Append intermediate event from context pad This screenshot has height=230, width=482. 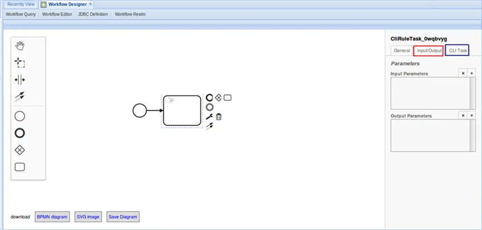(x=209, y=107)
